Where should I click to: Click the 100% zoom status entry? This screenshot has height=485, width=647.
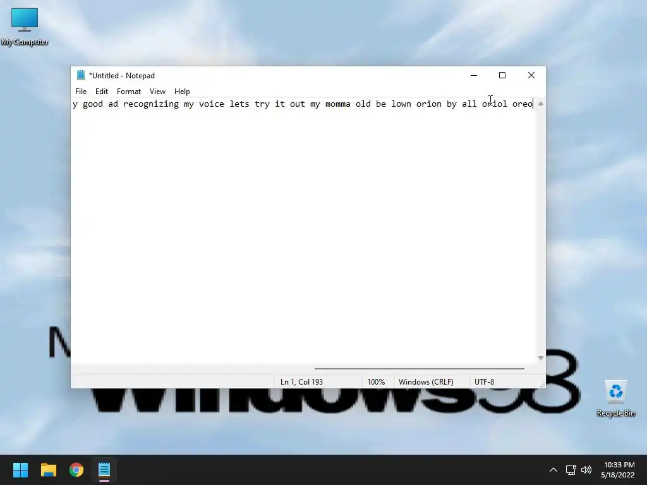tap(376, 382)
